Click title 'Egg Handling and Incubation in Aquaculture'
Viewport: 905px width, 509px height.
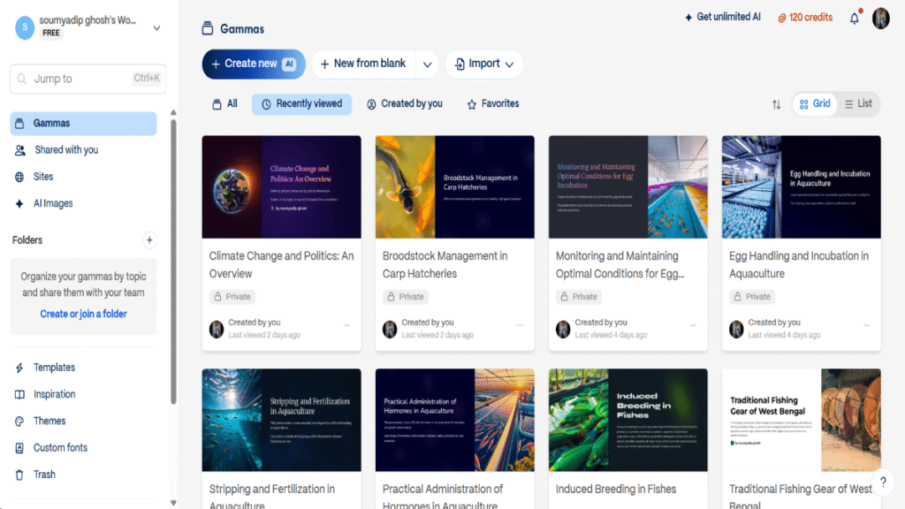point(799,265)
